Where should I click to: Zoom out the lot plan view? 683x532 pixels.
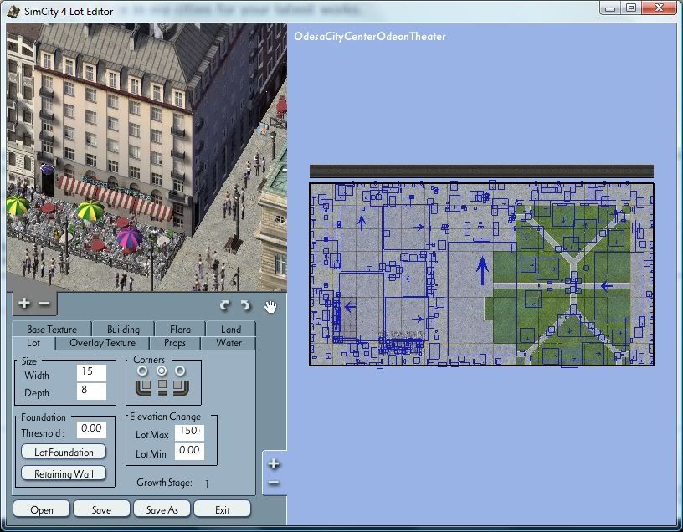point(274,483)
